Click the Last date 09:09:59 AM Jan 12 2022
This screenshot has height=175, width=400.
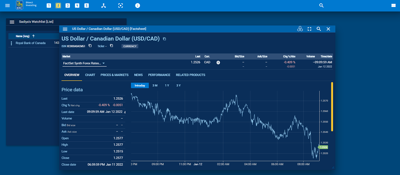[105, 112]
